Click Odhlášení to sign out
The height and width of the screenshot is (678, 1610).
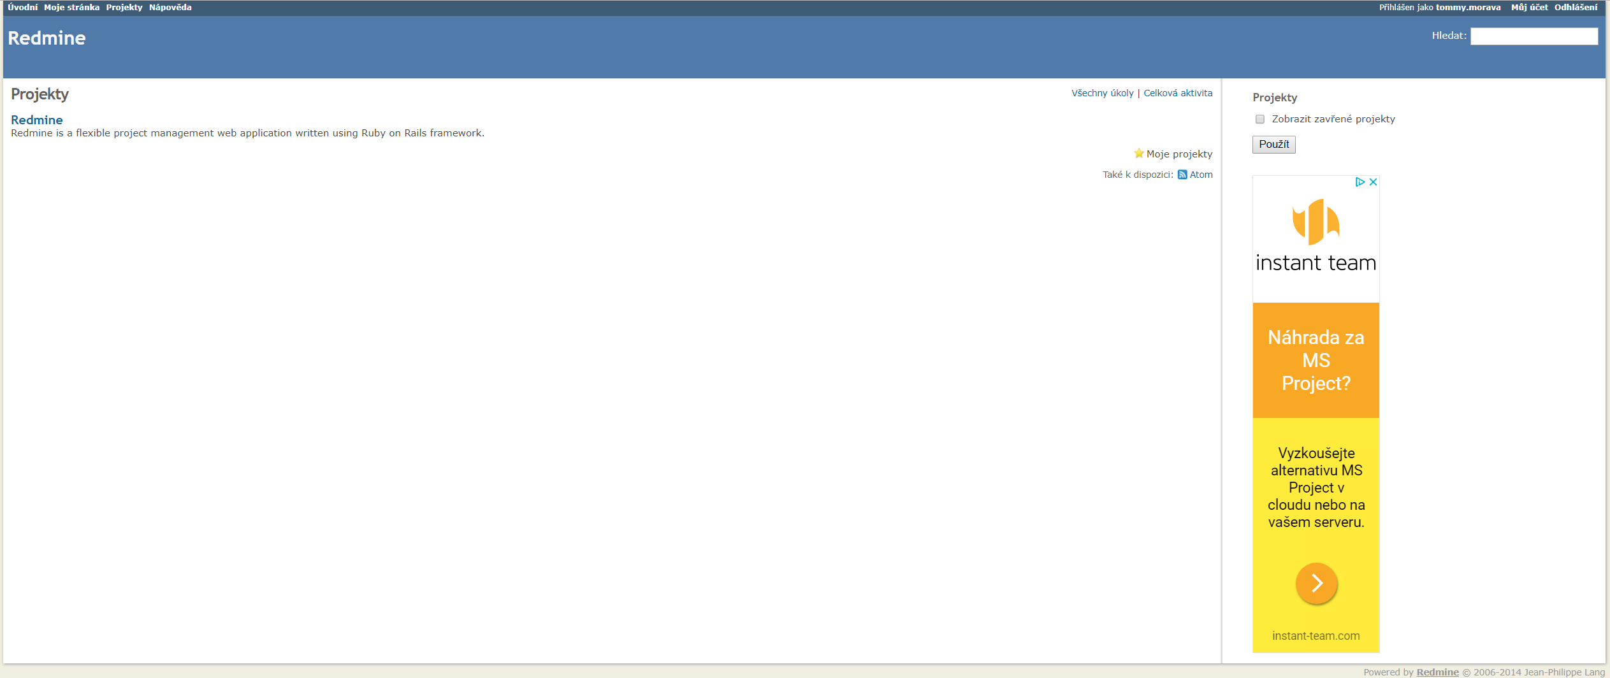click(1576, 8)
